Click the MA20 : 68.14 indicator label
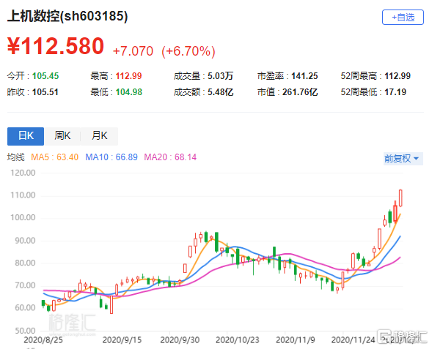The height and width of the screenshot is (349, 432). [170, 157]
